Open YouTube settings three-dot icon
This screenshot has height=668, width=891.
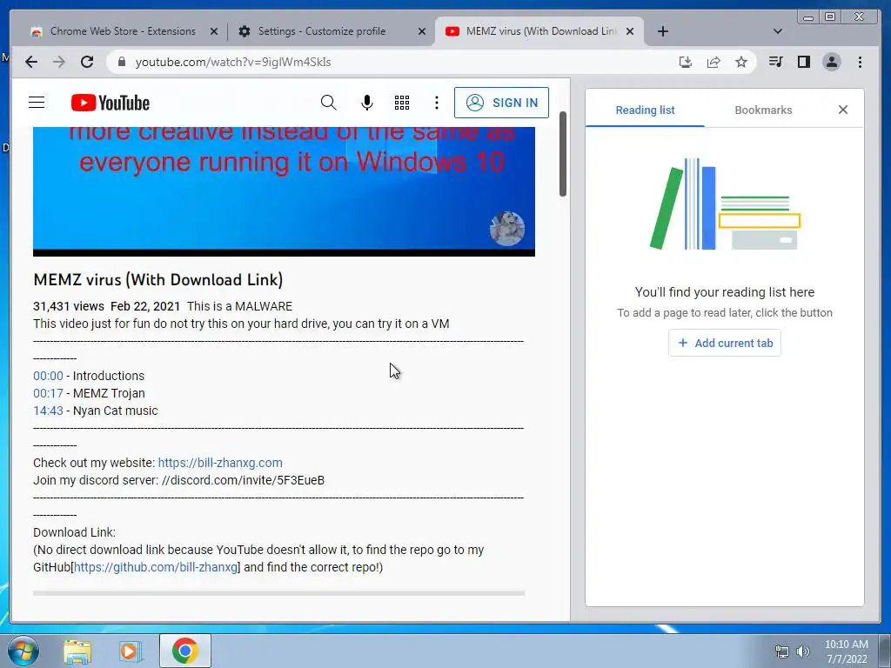[437, 103]
